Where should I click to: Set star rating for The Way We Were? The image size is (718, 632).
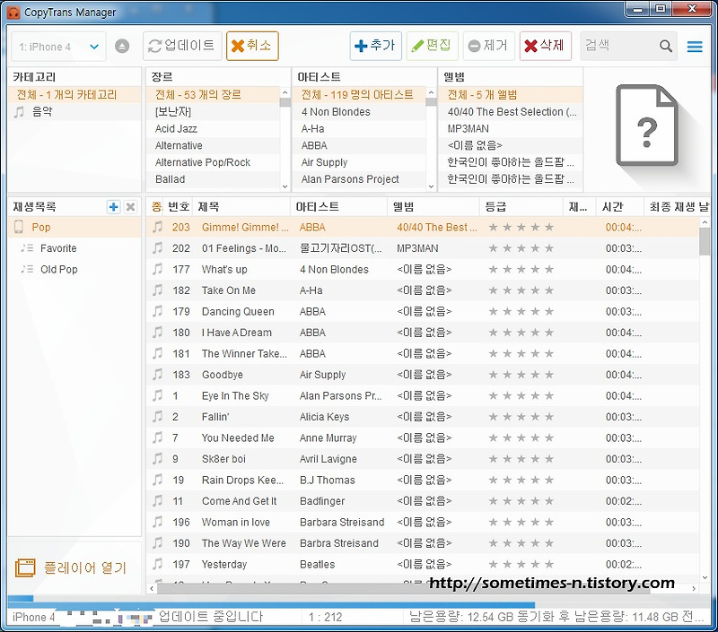pyautogui.click(x=521, y=543)
